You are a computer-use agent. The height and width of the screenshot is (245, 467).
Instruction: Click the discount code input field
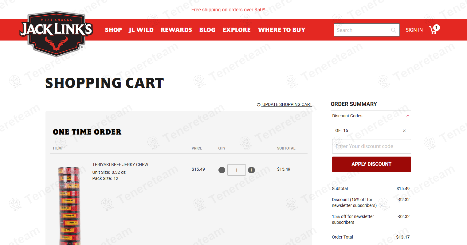[x=371, y=146]
